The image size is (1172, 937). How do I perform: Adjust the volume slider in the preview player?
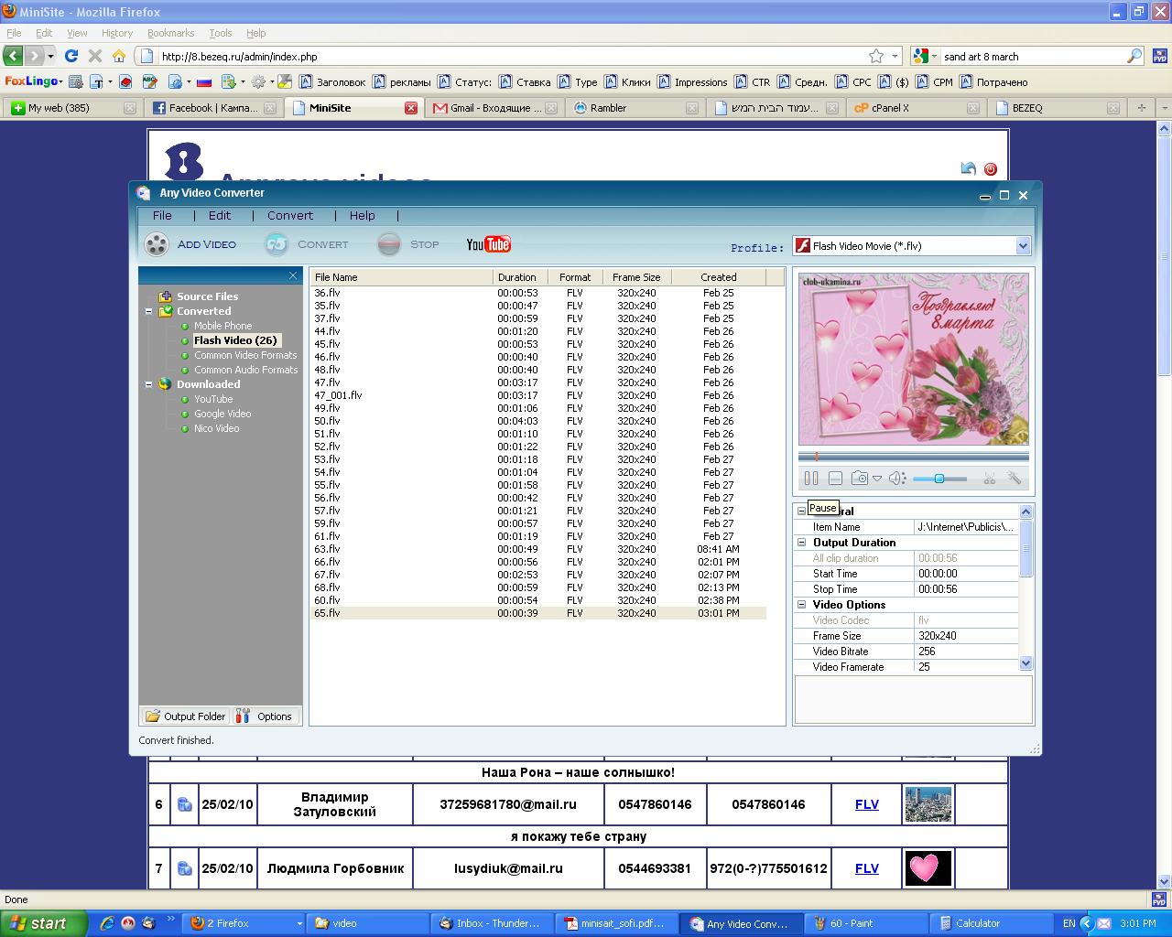point(939,479)
